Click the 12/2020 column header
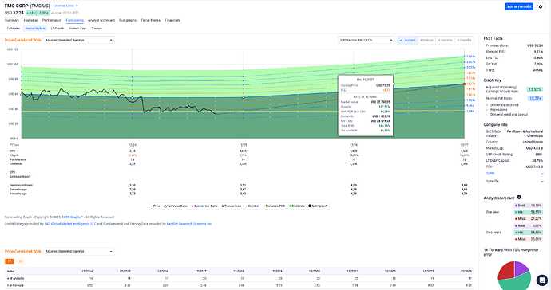The height and width of the screenshot is (290, 551). 315,272
